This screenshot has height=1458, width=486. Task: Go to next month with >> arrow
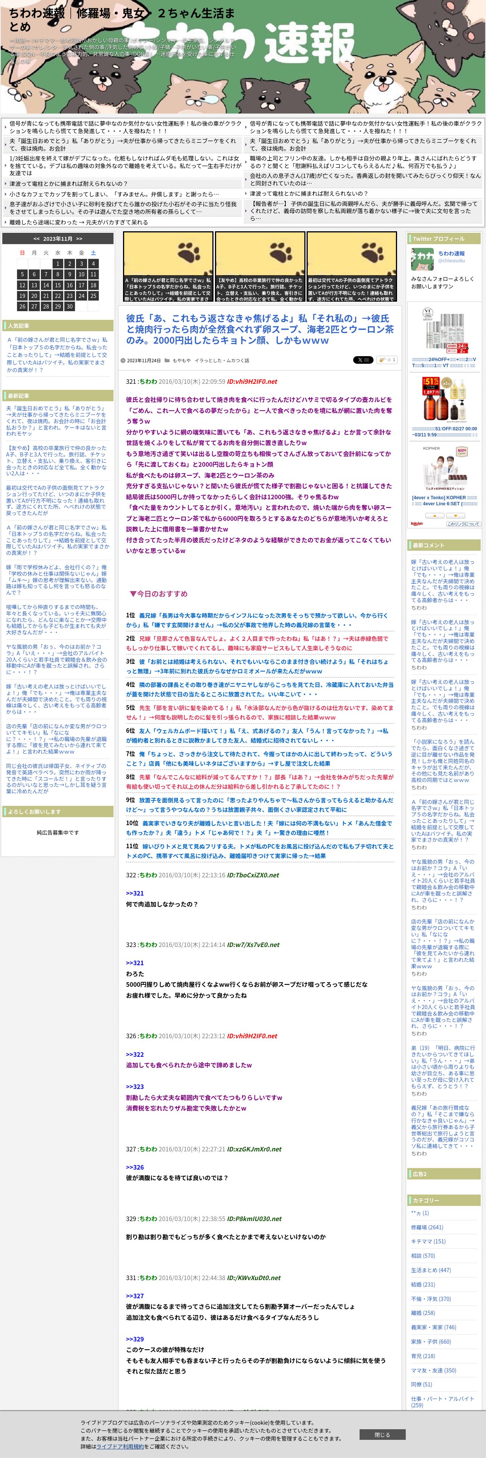point(79,239)
